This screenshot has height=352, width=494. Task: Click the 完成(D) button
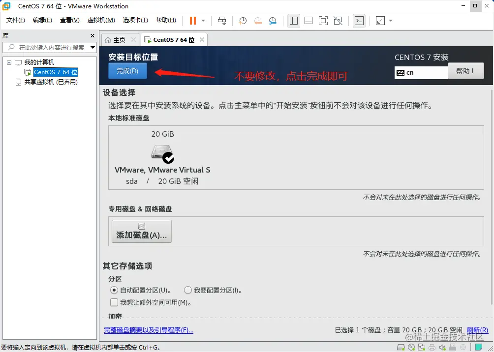coord(127,71)
